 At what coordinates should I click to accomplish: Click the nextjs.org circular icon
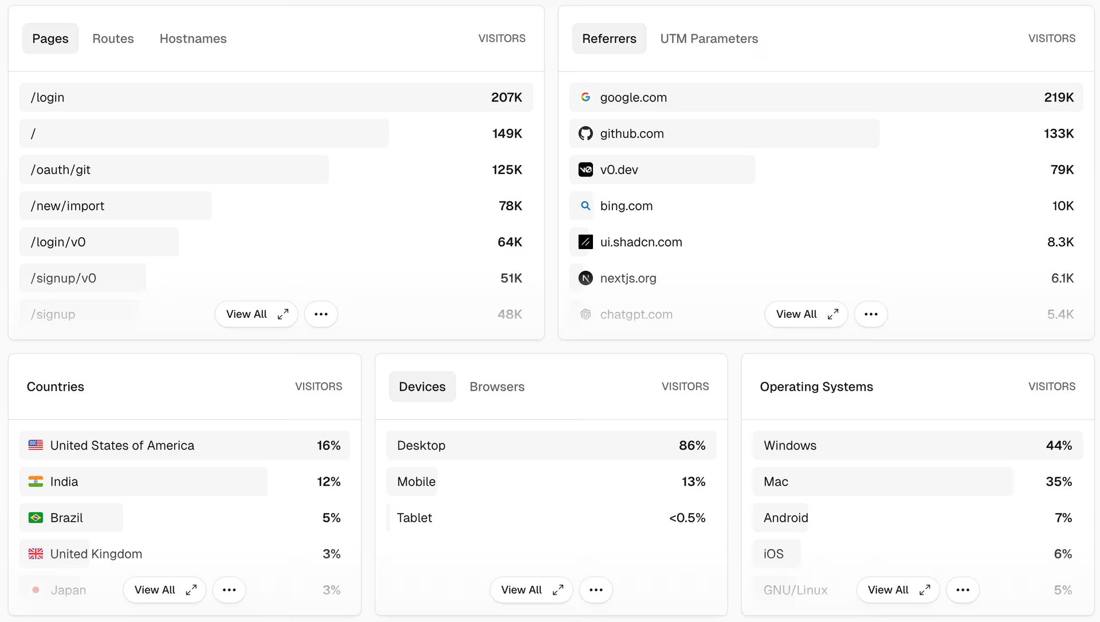coord(585,278)
